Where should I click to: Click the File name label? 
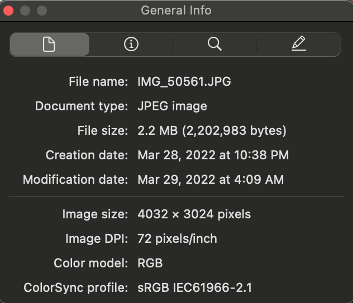click(98, 82)
